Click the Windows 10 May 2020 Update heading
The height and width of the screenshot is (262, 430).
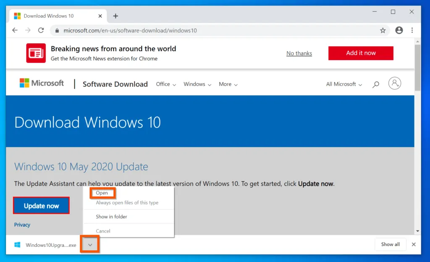(81, 167)
